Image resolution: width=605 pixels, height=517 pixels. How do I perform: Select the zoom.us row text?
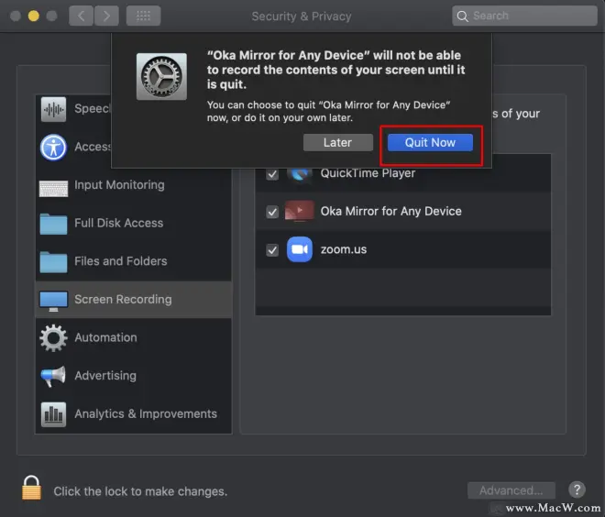click(x=344, y=249)
